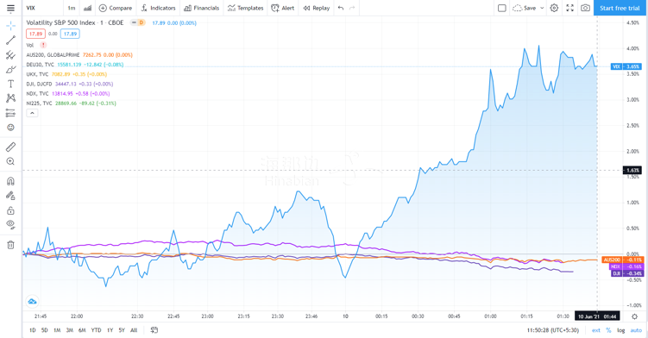Hide all drawings with eye icon
This screenshot has height=338, width=648.
pos(10,225)
